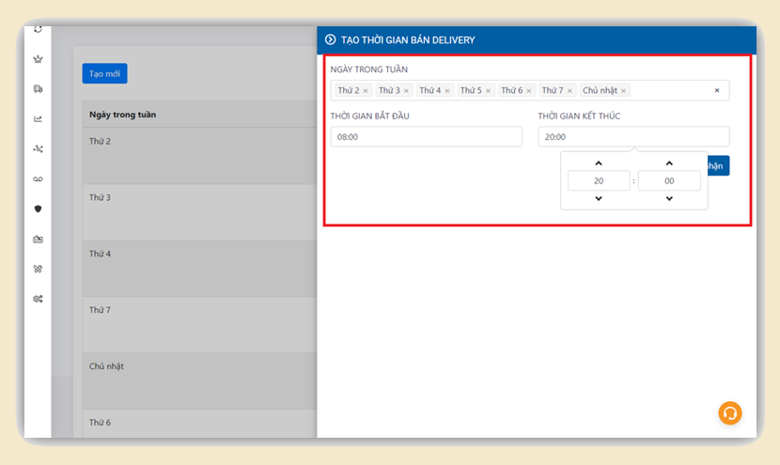Remove the Thứ 5 tag
Screen dimensions: 780x465
pos(489,91)
